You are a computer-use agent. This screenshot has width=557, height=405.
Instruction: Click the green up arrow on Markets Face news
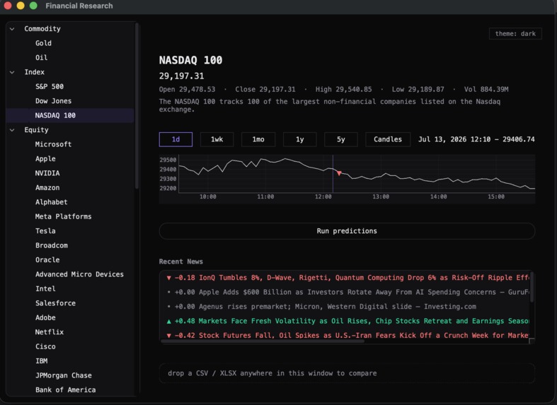169,322
